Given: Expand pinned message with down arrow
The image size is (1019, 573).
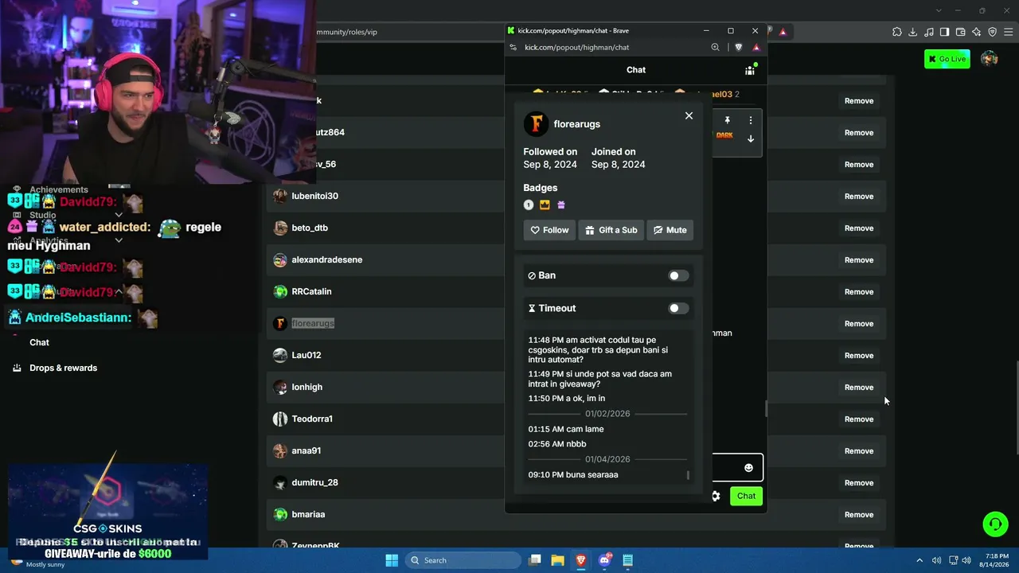Looking at the screenshot, I should (750, 138).
